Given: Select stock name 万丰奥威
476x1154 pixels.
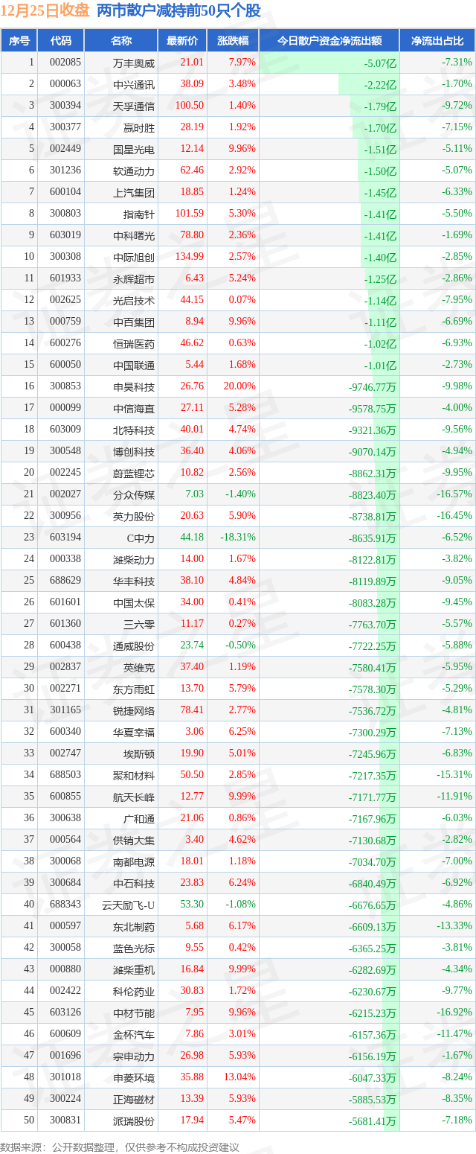Looking at the screenshot, I should point(134,63).
